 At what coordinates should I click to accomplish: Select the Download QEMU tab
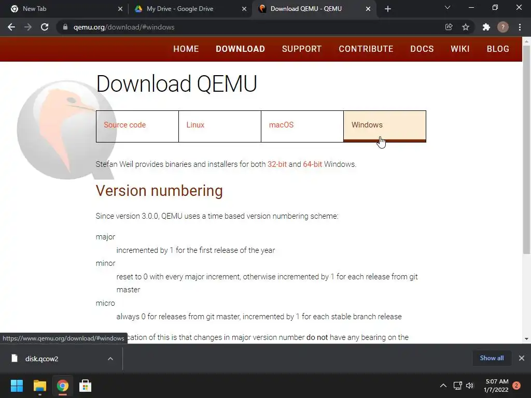pyautogui.click(x=314, y=9)
